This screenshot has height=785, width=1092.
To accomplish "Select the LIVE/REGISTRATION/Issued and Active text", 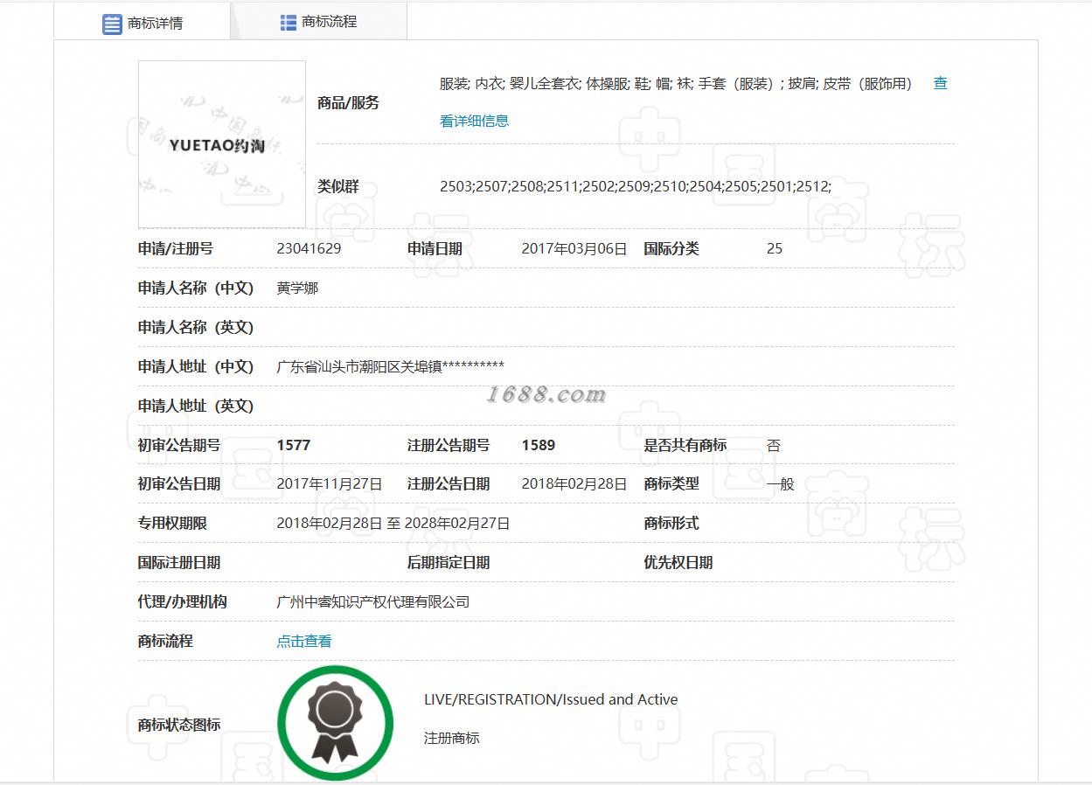I will pyautogui.click(x=551, y=699).
